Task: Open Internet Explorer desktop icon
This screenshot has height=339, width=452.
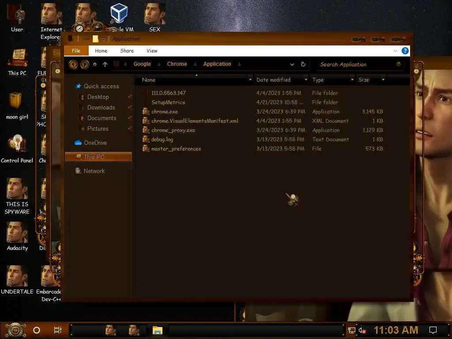Action: (x=51, y=21)
